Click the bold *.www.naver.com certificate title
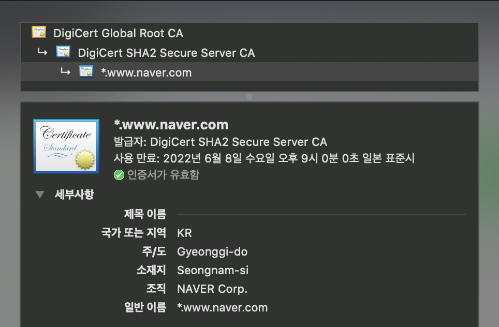Screen dimensions: 499x327 171,125
